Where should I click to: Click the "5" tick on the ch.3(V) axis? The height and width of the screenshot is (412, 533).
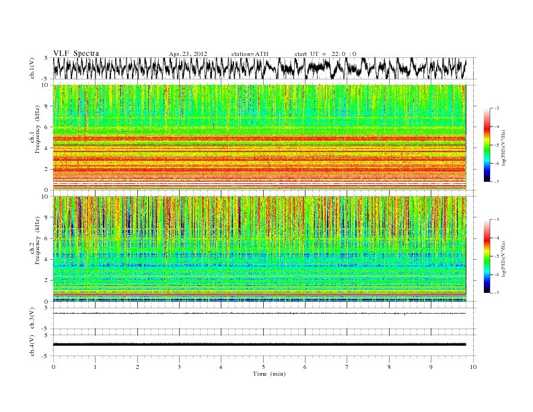tap(47, 308)
